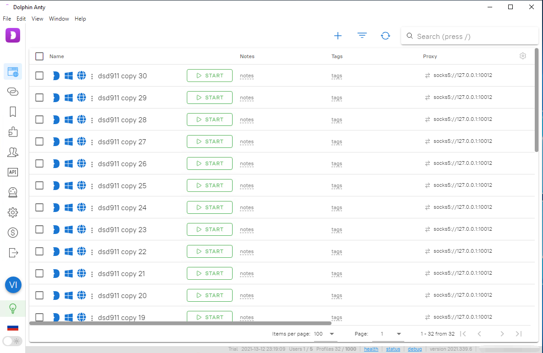This screenshot has width=543, height=353.
Task: Open the bookmarks sidebar icon
Action: [13, 112]
